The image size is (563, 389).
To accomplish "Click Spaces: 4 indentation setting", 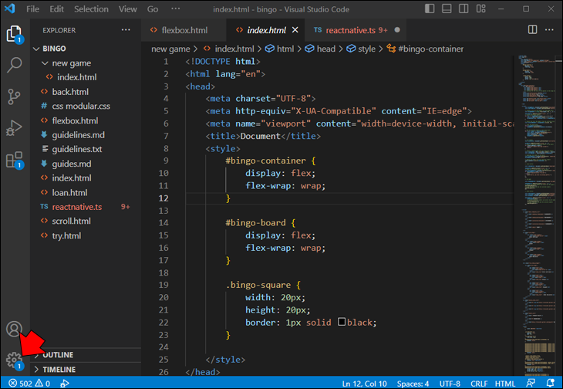I will point(413,384).
